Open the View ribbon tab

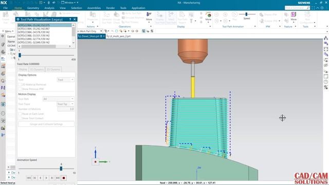tap(63, 8)
